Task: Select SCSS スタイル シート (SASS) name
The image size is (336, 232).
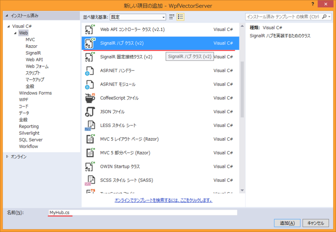Action: pyautogui.click(x=127, y=180)
